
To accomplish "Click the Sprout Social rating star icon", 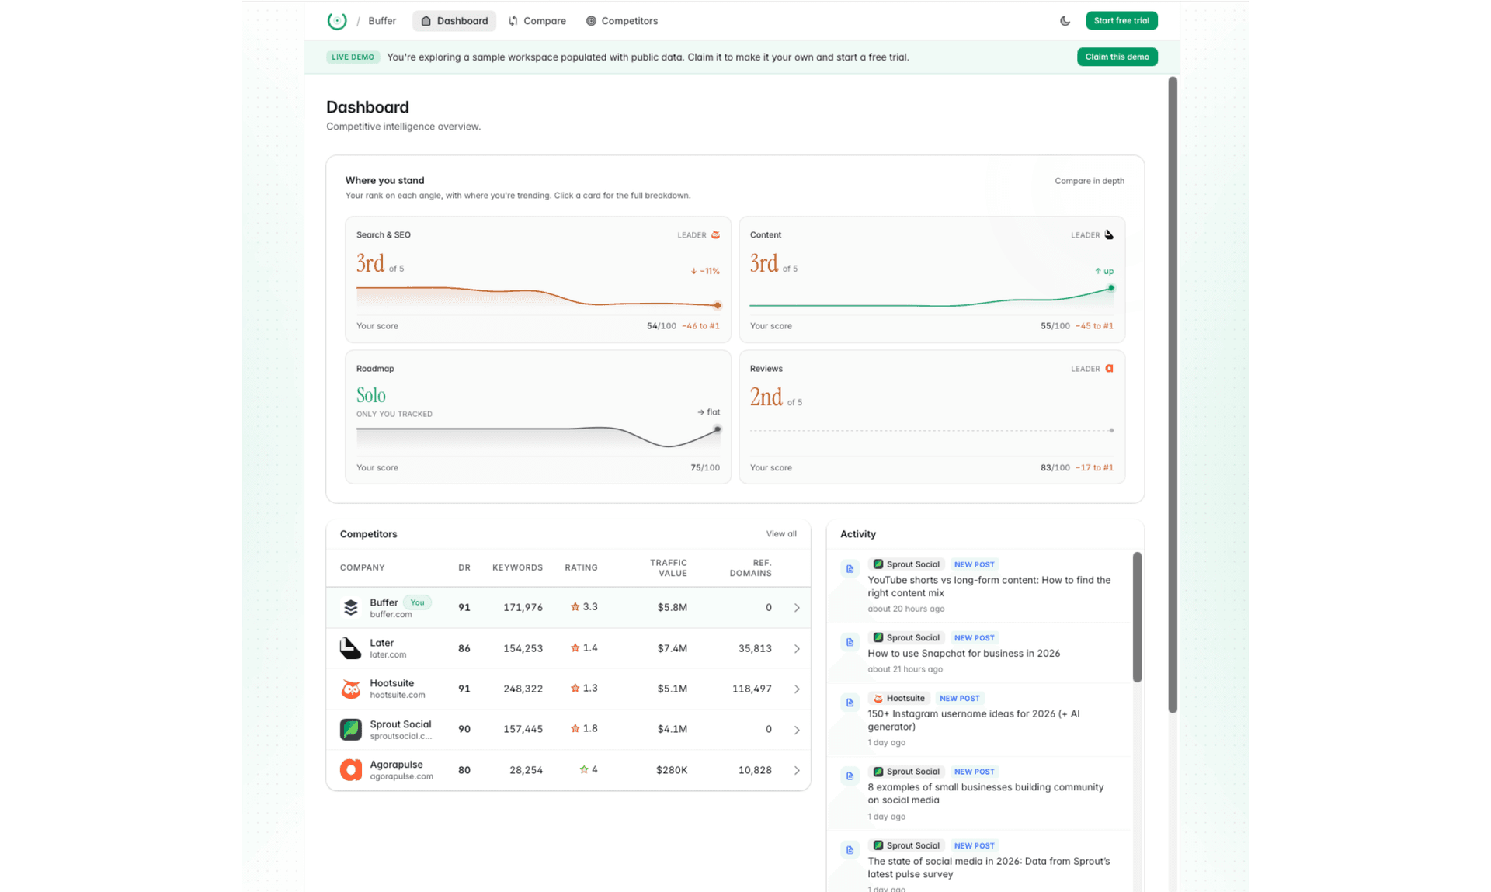I will tap(575, 729).
